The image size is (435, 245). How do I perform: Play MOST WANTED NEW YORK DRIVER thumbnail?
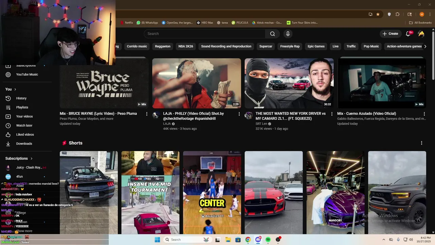click(289, 83)
